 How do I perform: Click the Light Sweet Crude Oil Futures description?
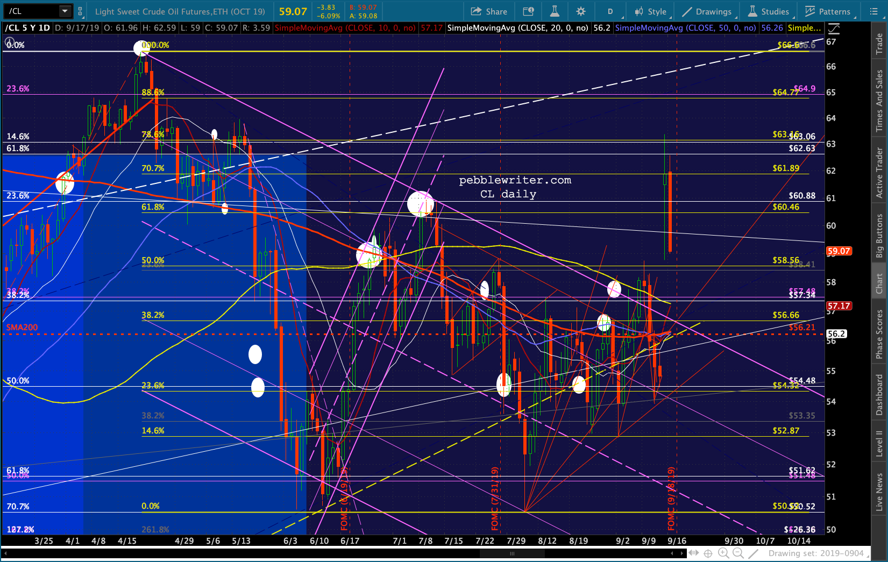(180, 11)
